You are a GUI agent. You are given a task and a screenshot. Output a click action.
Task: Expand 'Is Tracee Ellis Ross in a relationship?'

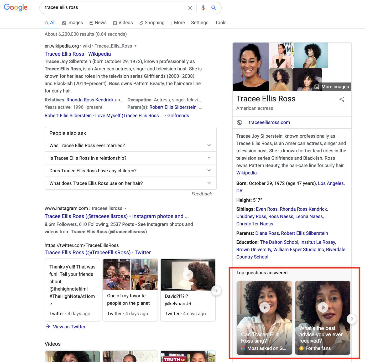point(131,158)
